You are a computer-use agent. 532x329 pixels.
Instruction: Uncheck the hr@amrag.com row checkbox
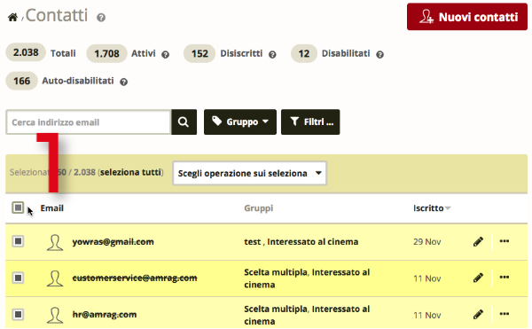coord(18,315)
